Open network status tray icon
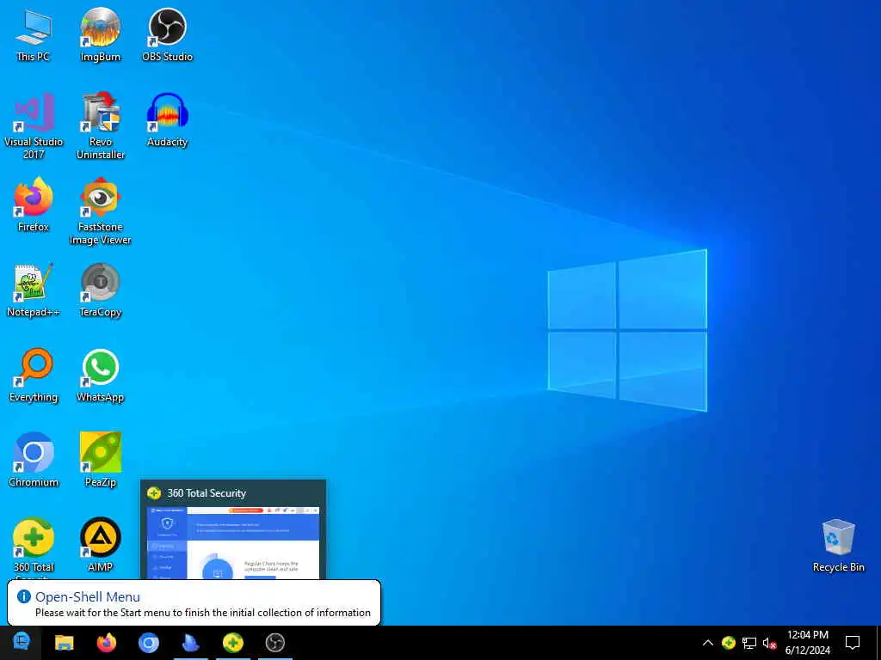Viewport: 881px width, 660px height. click(x=749, y=643)
